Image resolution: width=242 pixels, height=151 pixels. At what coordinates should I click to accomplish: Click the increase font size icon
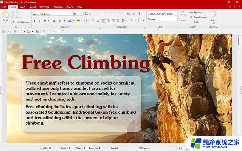(93, 20)
